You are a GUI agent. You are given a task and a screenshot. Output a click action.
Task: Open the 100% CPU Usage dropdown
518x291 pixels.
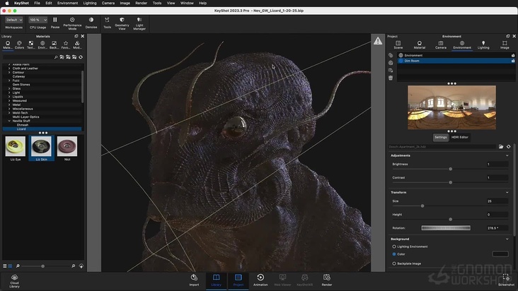tap(38, 20)
